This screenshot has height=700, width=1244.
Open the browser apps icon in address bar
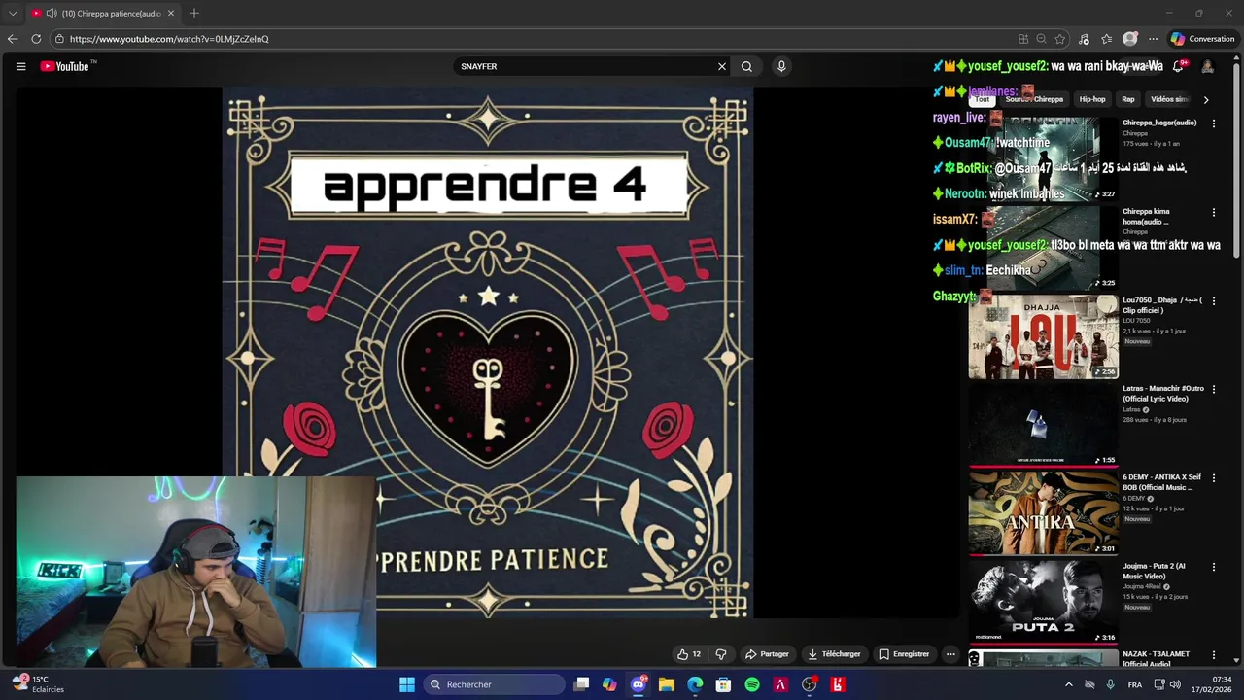(x=1023, y=39)
